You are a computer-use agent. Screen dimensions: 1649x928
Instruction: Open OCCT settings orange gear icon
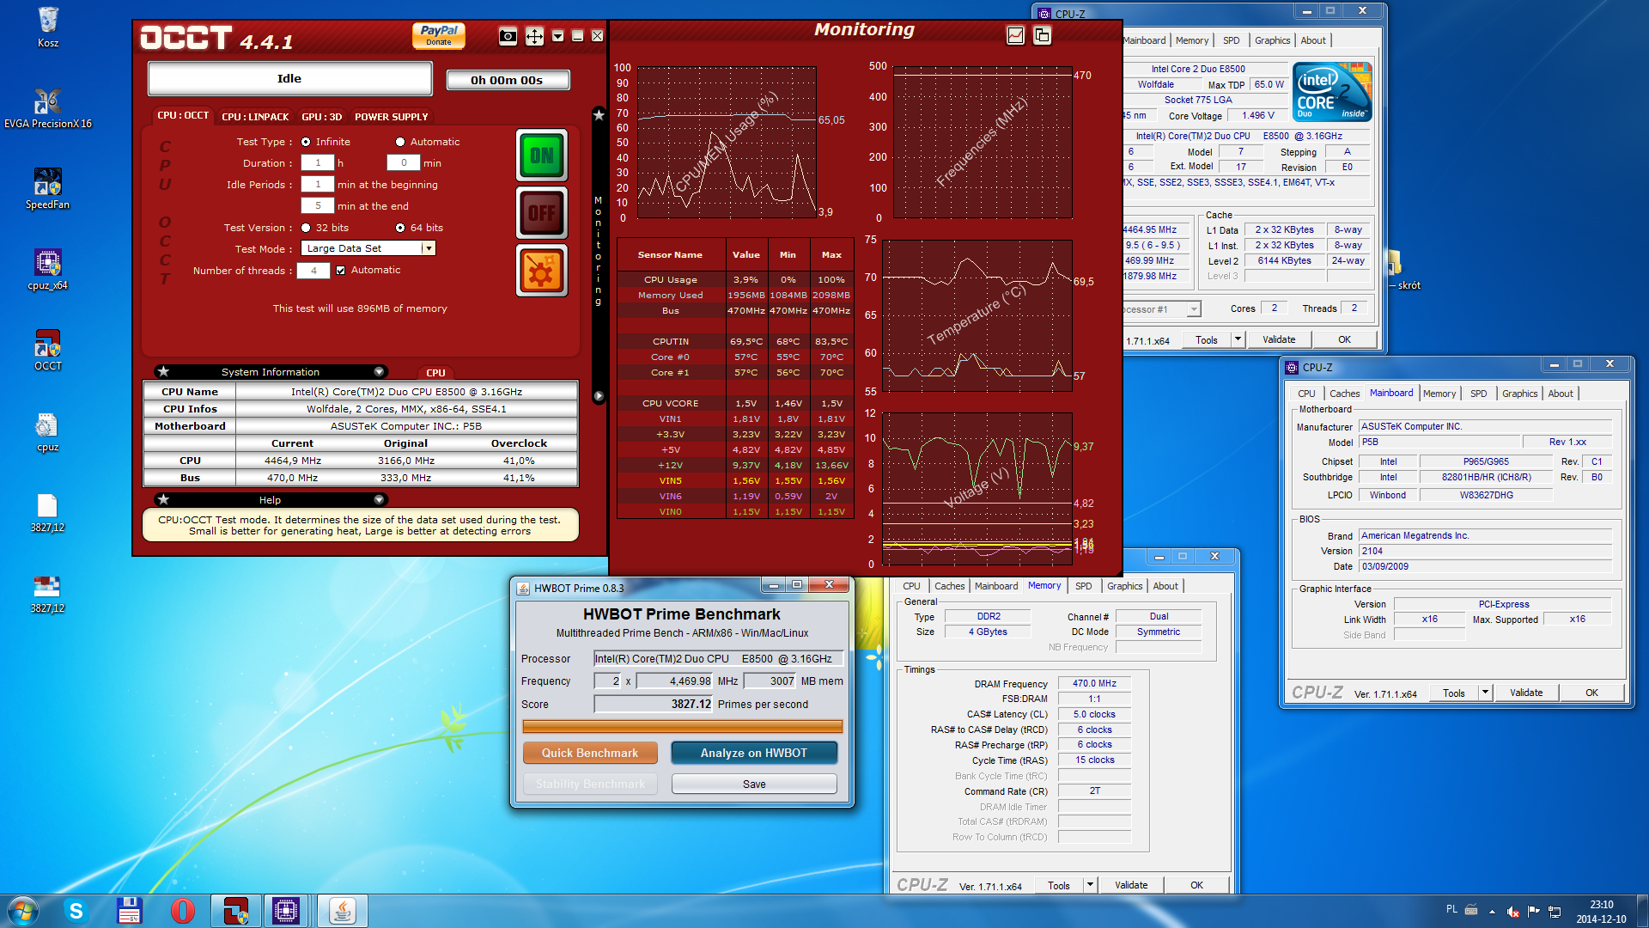click(x=542, y=271)
